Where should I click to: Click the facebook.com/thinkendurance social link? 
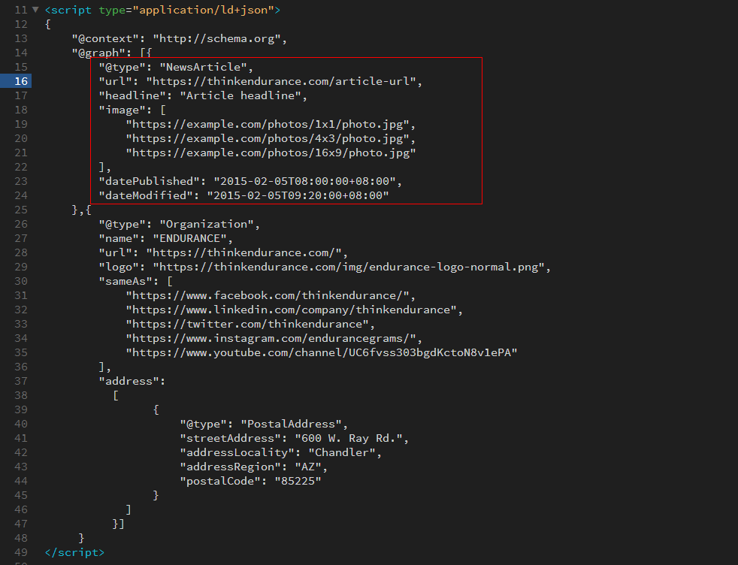pos(267,295)
